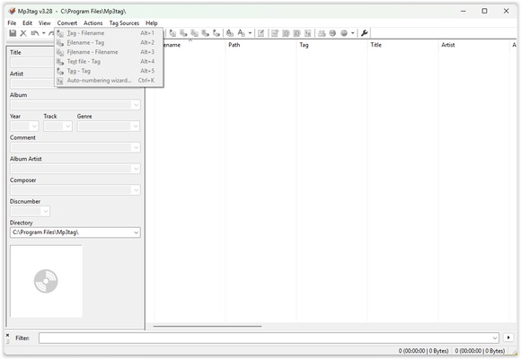Open the Actions (Quick) dropdown arrow
This screenshot has width=521, height=359.
(x=250, y=33)
